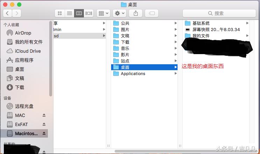Eject the ExFAT volume

point(44,124)
